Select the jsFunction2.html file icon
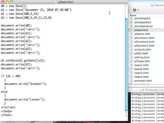The height and width of the screenshot is (123, 164). click(131, 42)
